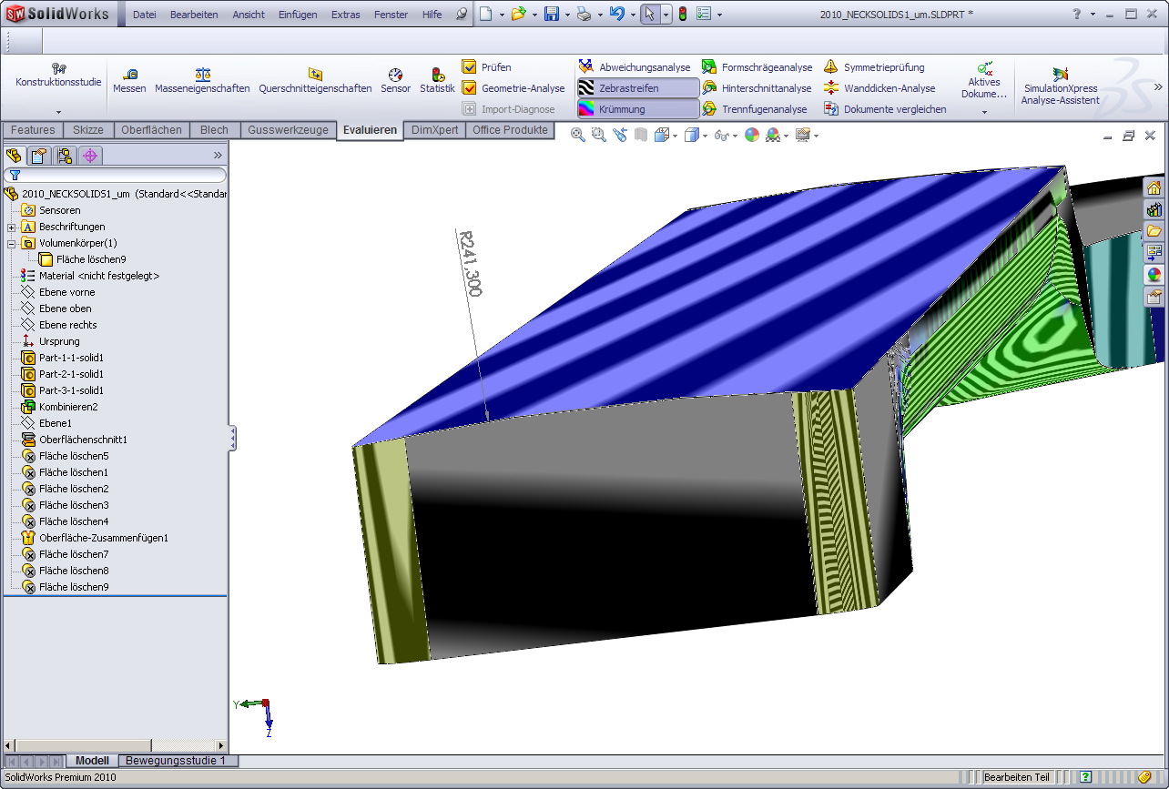This screenshot has width=1169, height=789.
Task: Run the Symmetrieprüfung tool
Action: [874, 67]
